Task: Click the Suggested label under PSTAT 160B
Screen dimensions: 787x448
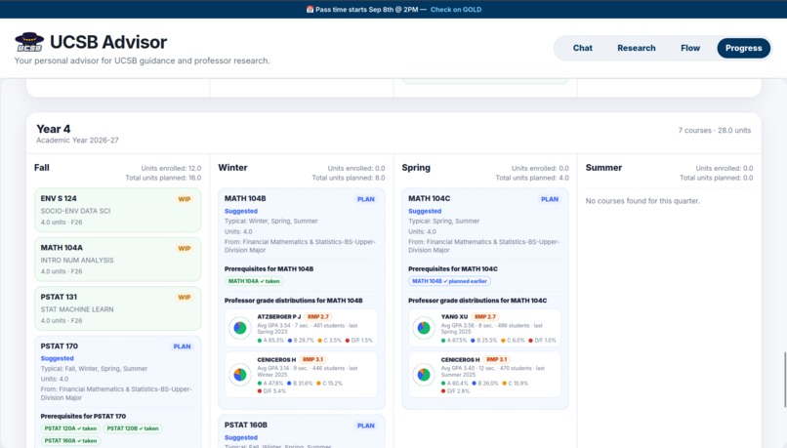Action: (x=241, y=437)
